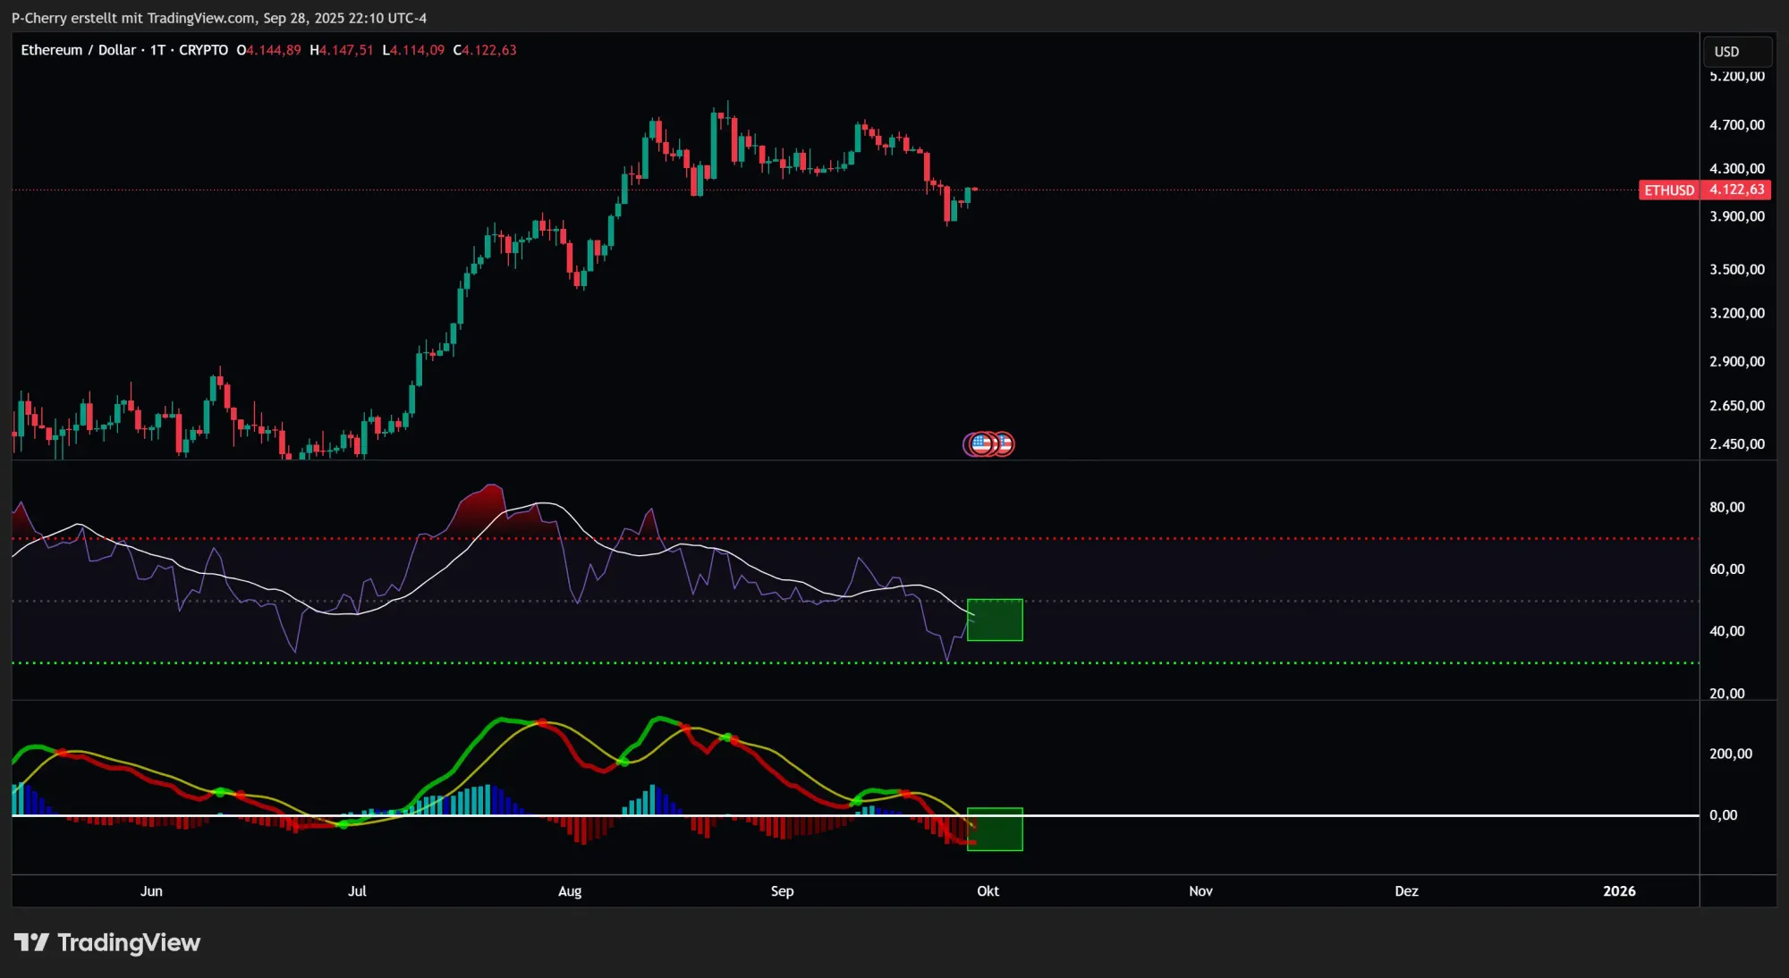The width and height of the screenshot is (1789, 978).
Task: Click the 1T timeframe label
Action: [158, 50]
